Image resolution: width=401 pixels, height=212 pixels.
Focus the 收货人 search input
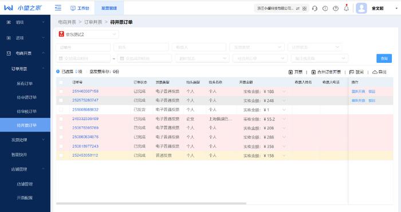click(x=199, y=47)
